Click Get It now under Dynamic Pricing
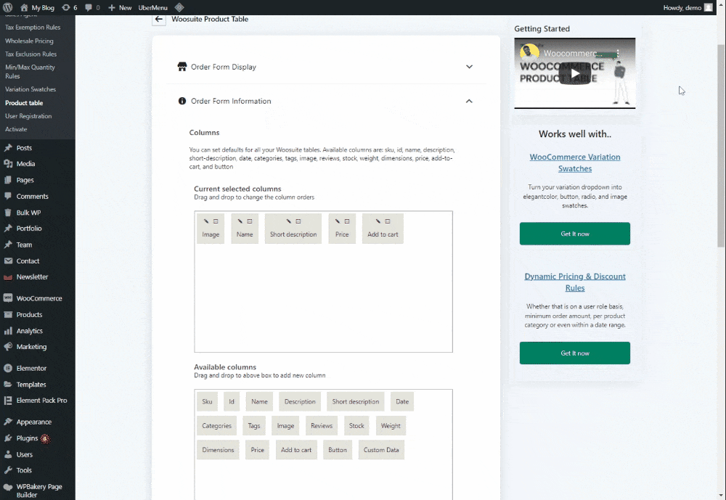 (574, 353)
